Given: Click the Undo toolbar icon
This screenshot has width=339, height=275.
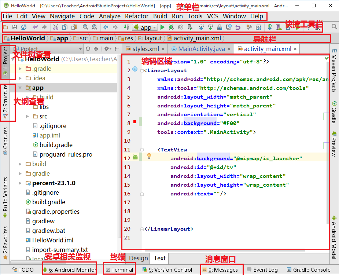Looking at the screenshot, I should (x=35, y=27).
